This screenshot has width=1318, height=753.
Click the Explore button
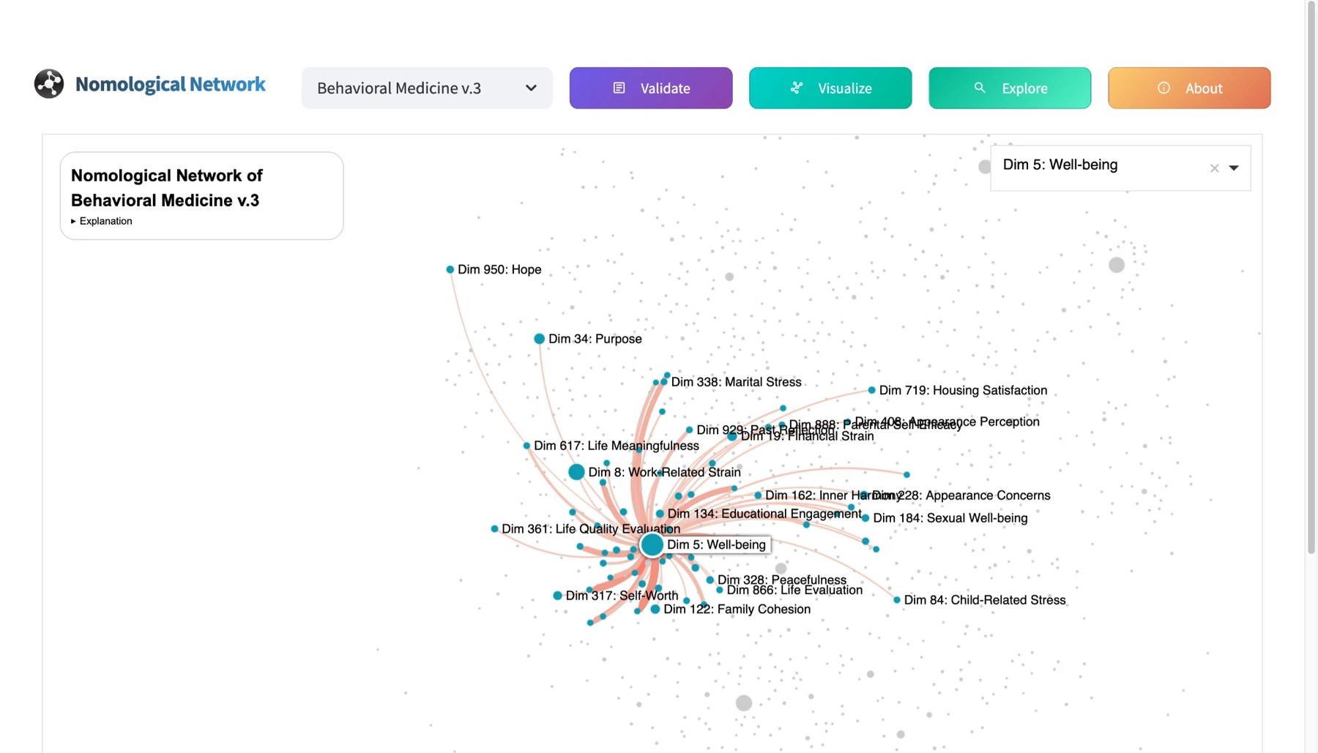1010,88
